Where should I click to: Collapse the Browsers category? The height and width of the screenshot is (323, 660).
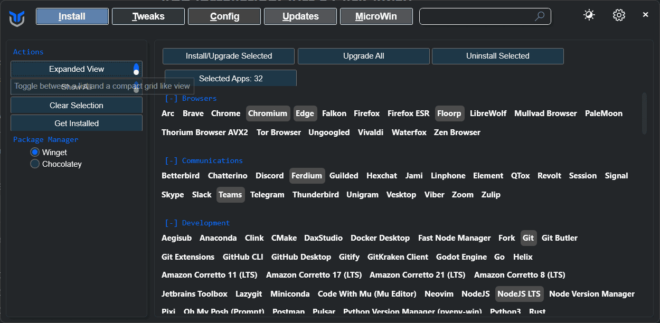tap(171, 99)
